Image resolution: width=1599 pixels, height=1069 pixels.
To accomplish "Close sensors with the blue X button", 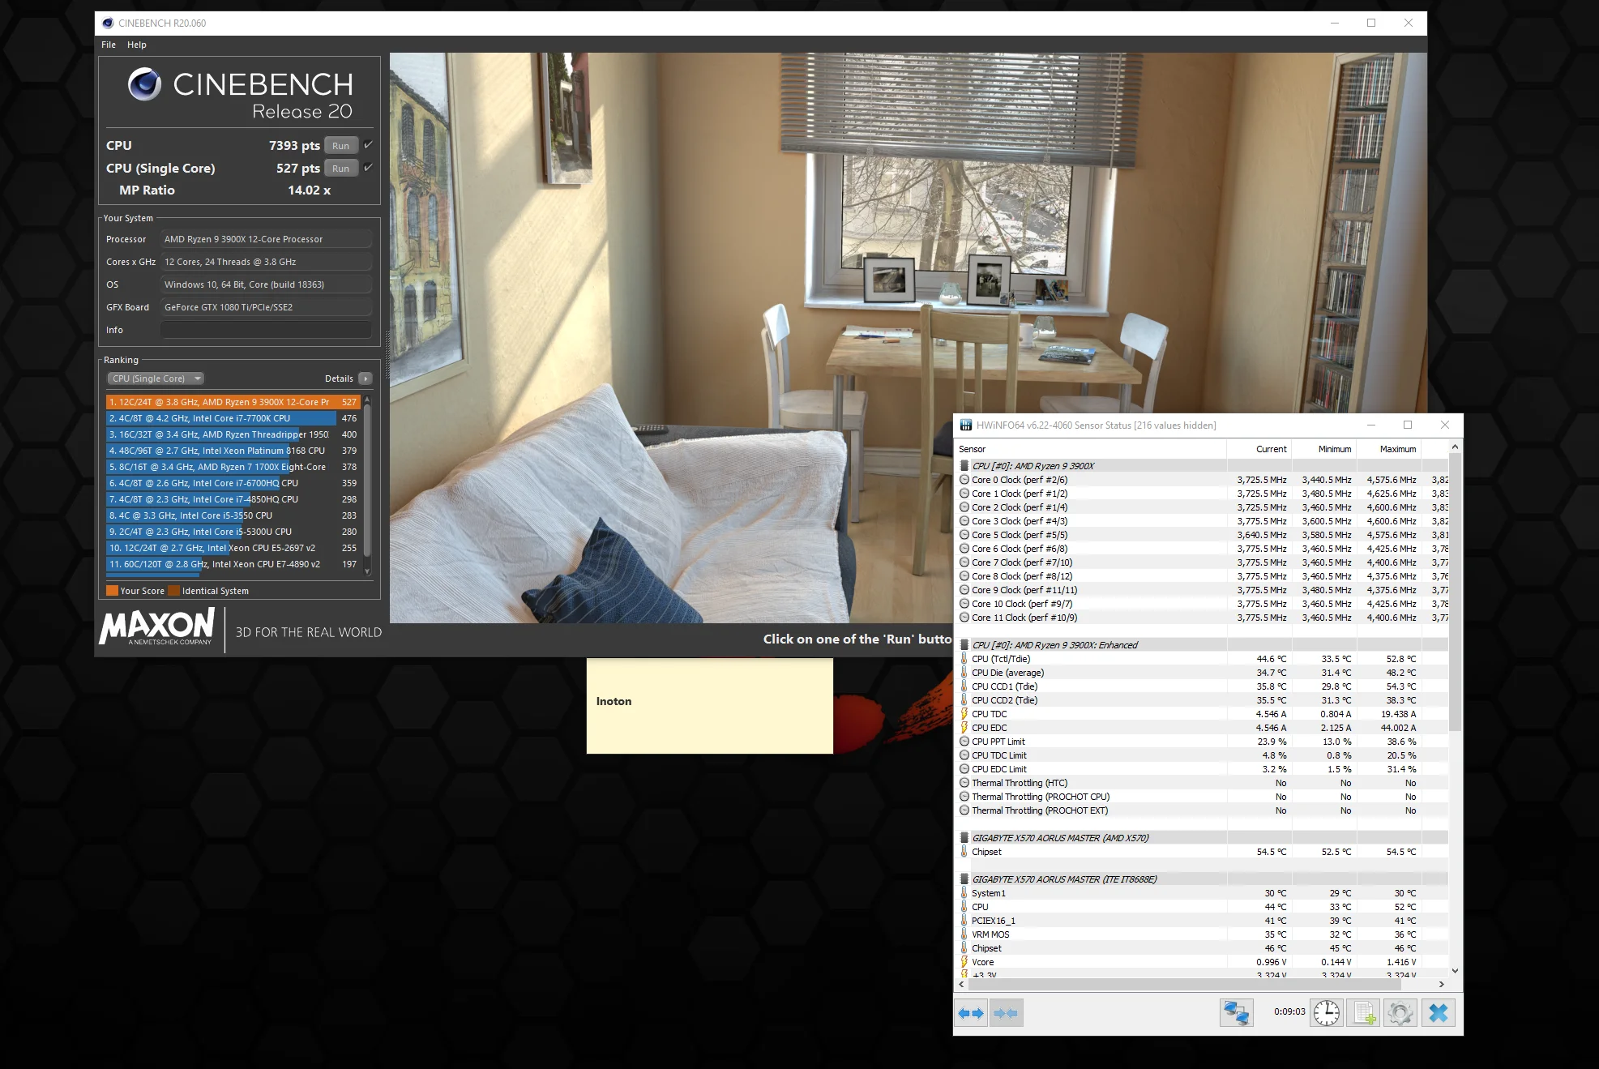I will click(x=1439, y=1013).
